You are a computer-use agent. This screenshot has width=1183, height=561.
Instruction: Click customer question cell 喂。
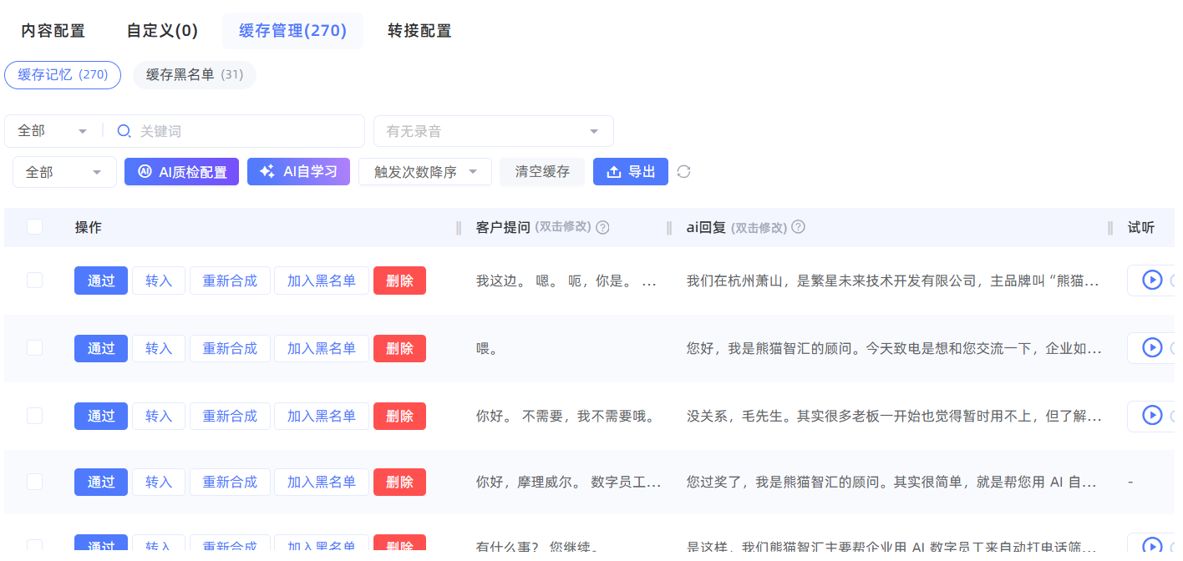tap(487, 349)
